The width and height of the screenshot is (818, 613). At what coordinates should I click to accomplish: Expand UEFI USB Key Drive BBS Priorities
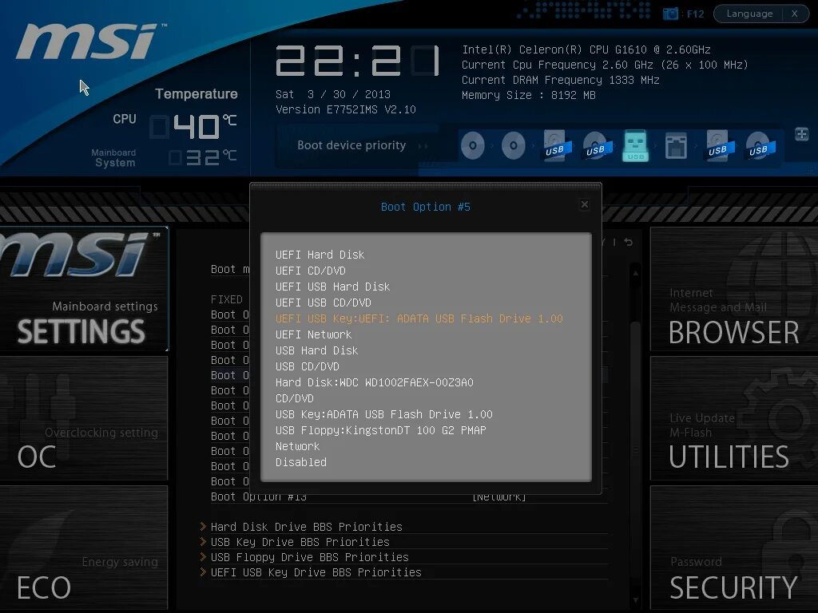(x=316, y=572)
